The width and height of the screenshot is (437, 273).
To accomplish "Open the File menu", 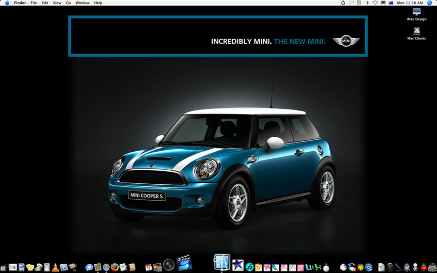I will click(34, 3).
